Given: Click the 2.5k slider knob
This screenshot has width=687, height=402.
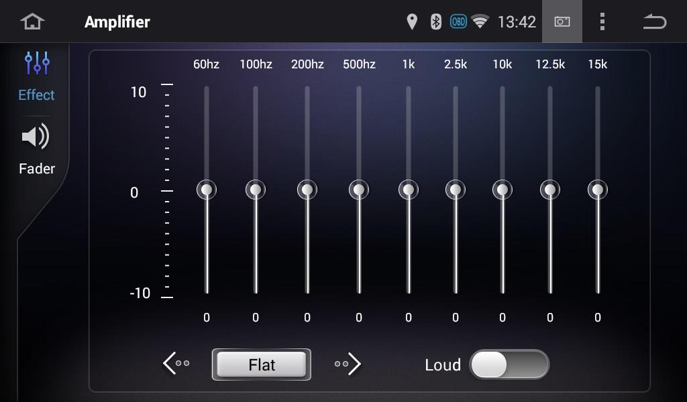Looking at the screenshot, I should [x=456, y=190].
